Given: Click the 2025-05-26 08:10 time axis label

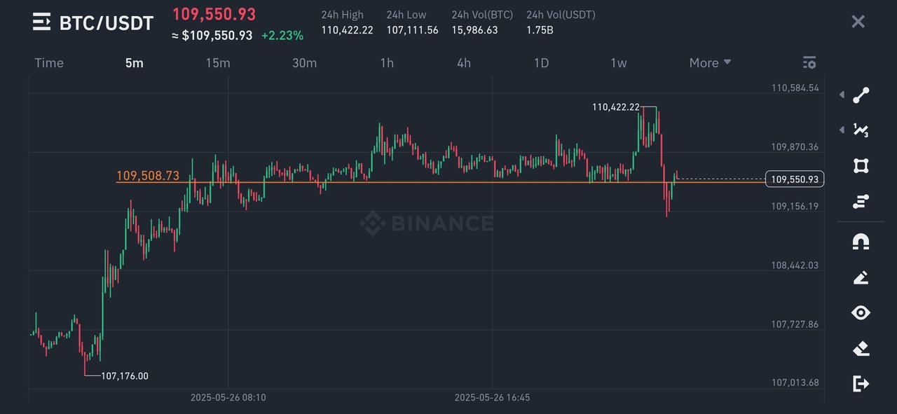Looking at the screenshot, I should pyautogui.click(x=228, y=397).
